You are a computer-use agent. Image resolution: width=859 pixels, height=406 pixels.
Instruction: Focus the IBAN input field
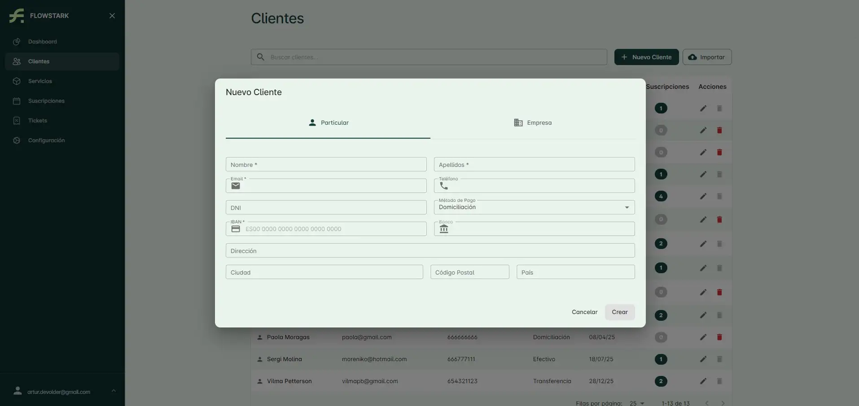tap(332, 229)
